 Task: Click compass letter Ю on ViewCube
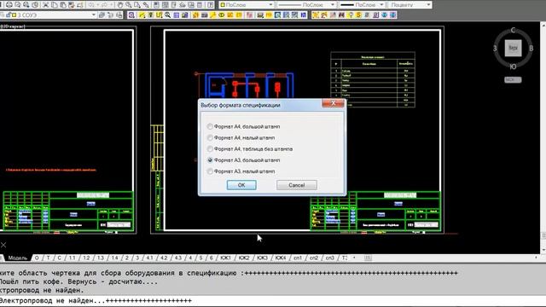pos(513,67)
